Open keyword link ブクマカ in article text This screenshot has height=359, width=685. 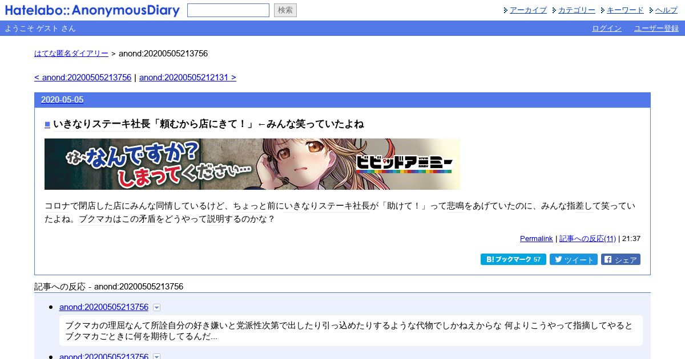96,219
